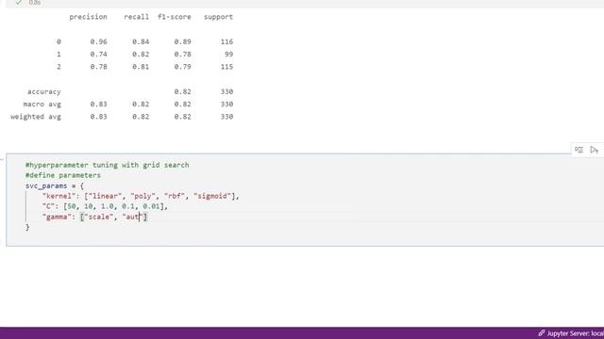Click the "rbf" string in kernel list
This screenshot has width=604, height=339.
175,196
